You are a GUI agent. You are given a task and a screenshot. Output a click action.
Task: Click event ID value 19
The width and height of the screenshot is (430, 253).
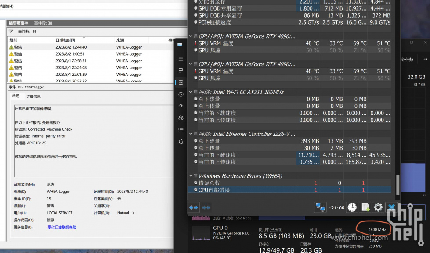(49, 199)
